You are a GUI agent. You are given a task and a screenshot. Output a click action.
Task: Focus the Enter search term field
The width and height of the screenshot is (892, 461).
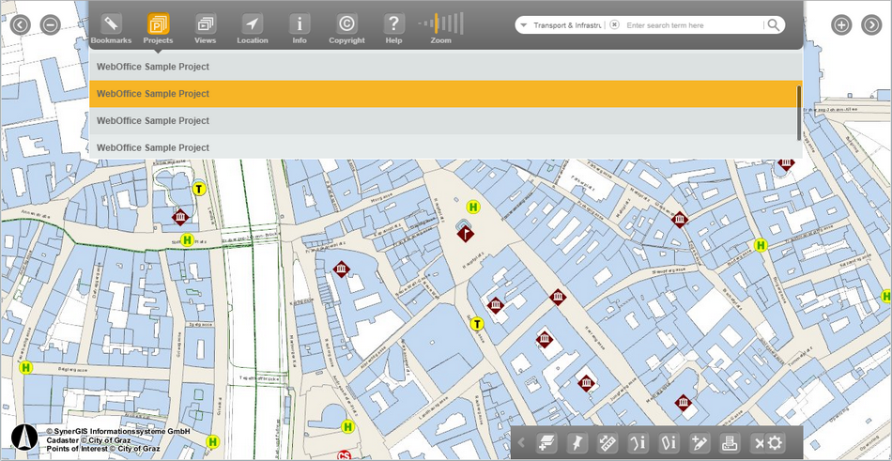[x=693, y=25]
